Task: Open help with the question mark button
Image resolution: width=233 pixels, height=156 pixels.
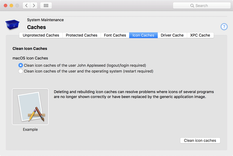Action: pyautogui.click(x=224, y=27)
